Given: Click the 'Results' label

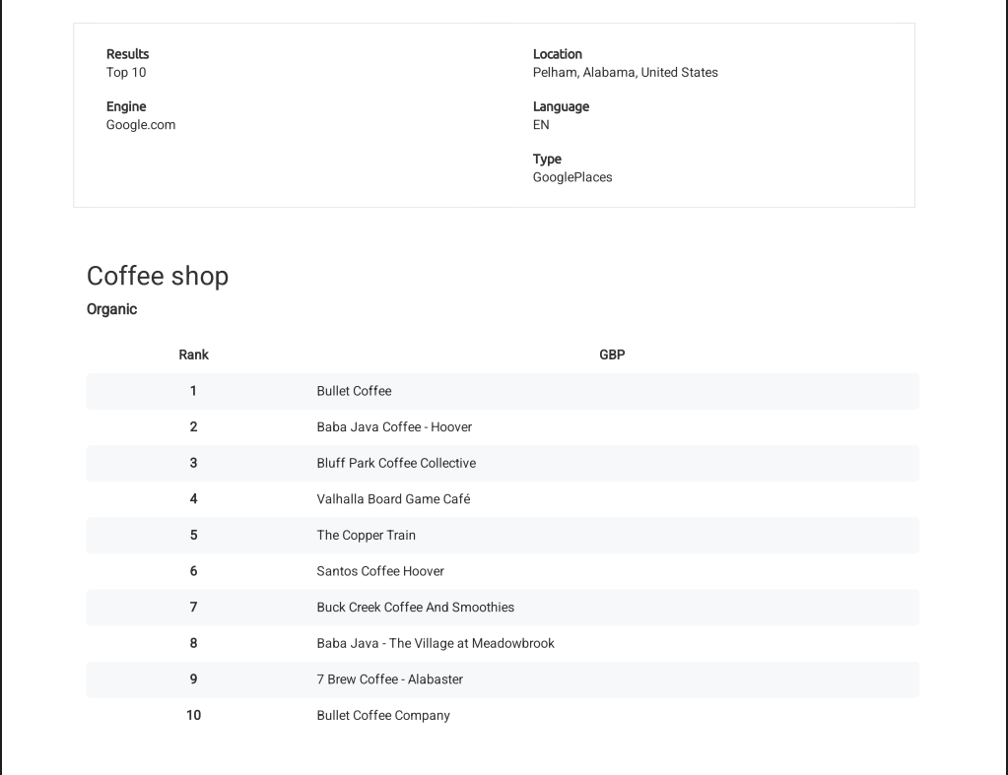Looking at the screenshot, I should (x=127, y=54).
